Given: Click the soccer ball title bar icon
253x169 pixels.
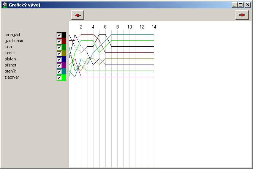Looking at the screenshot, I should coord(5,5).
